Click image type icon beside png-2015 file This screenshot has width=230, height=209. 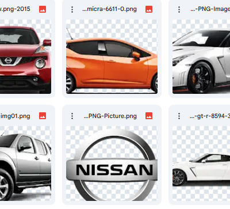pyautogui.click(x=43, y=9)
